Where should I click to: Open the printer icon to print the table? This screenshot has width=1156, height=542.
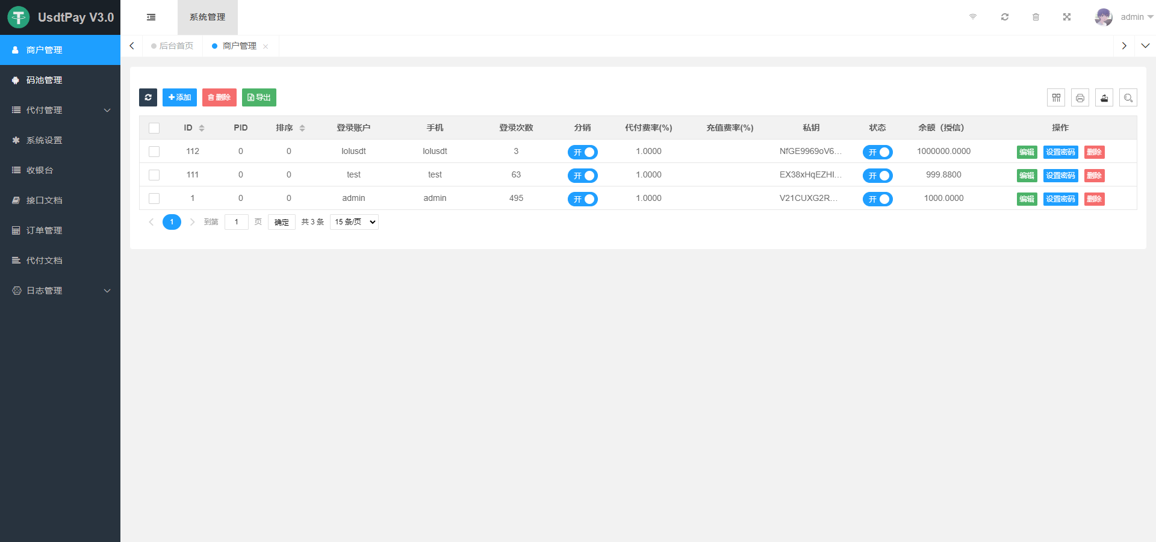pyautogui.click(x=1080, y=97)
